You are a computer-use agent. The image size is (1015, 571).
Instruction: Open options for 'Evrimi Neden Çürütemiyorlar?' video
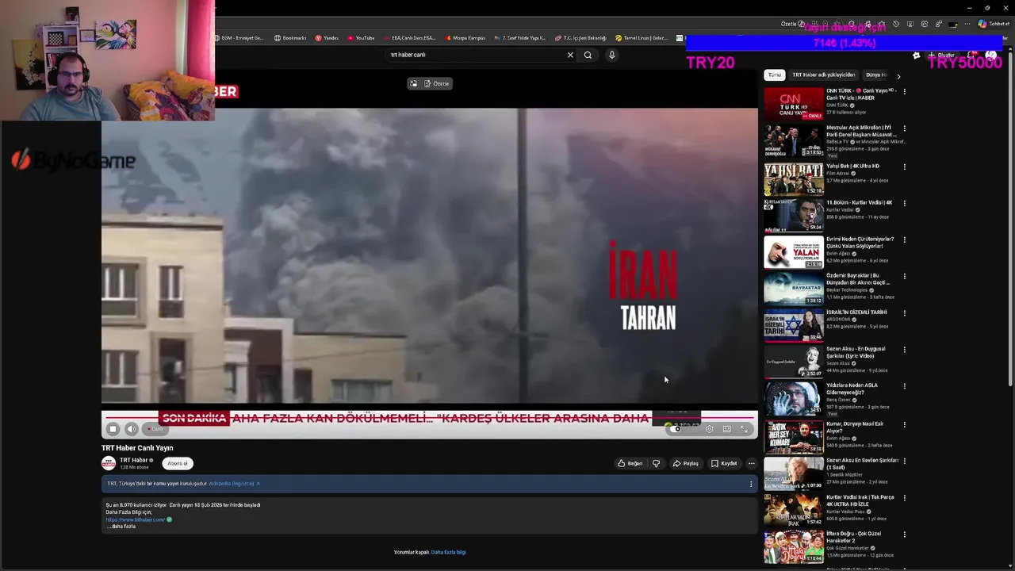point(905,240)
